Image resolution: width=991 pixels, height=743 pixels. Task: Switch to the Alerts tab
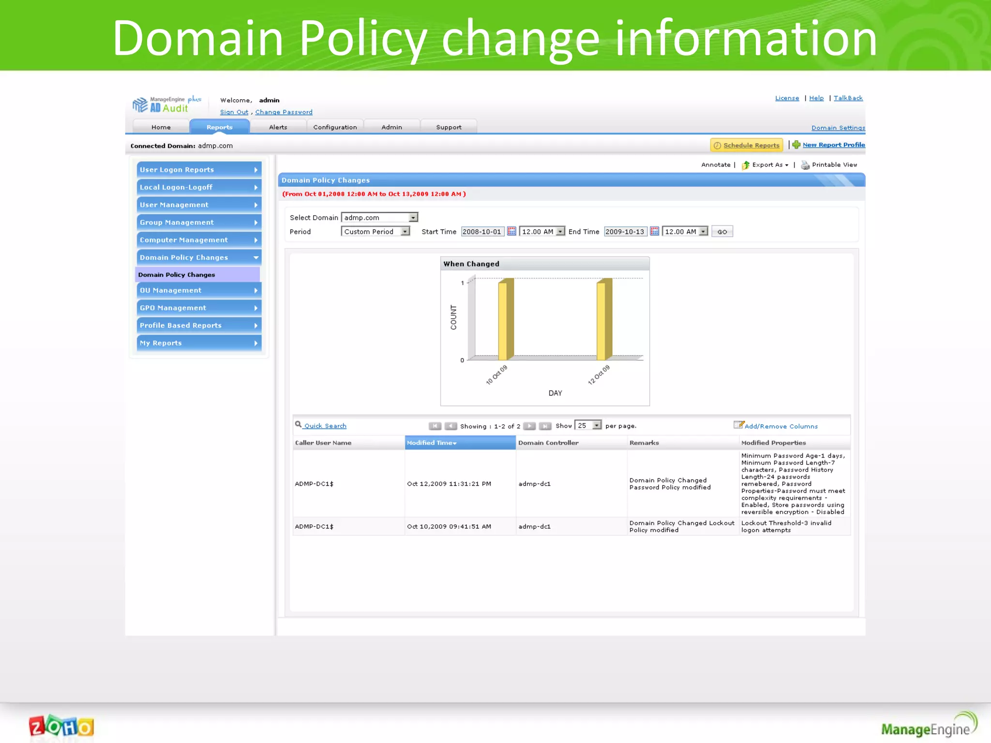click(278, 127)
